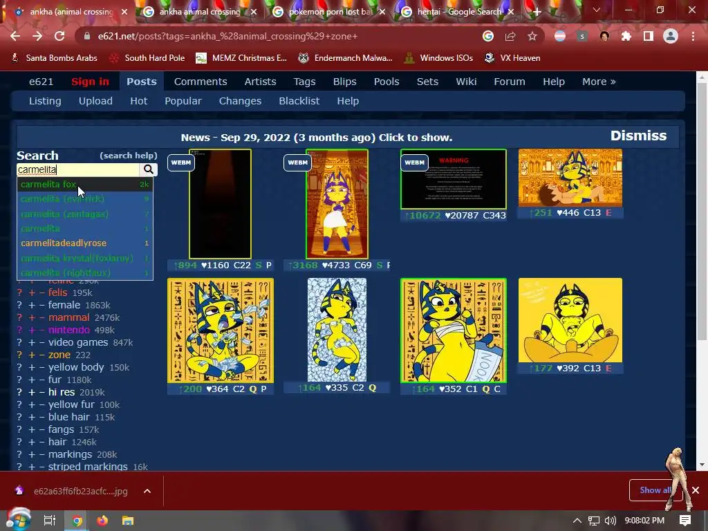The image size is (708, 531).
Task: Go forward in browser history
Action: (37, 36)
